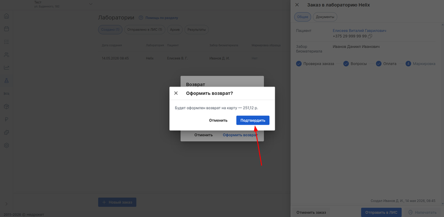The width and height of the screenshot is (444, 217).
Task: Confirm refund with 'Подтвердить' button
Action: [x=253, y=120]
